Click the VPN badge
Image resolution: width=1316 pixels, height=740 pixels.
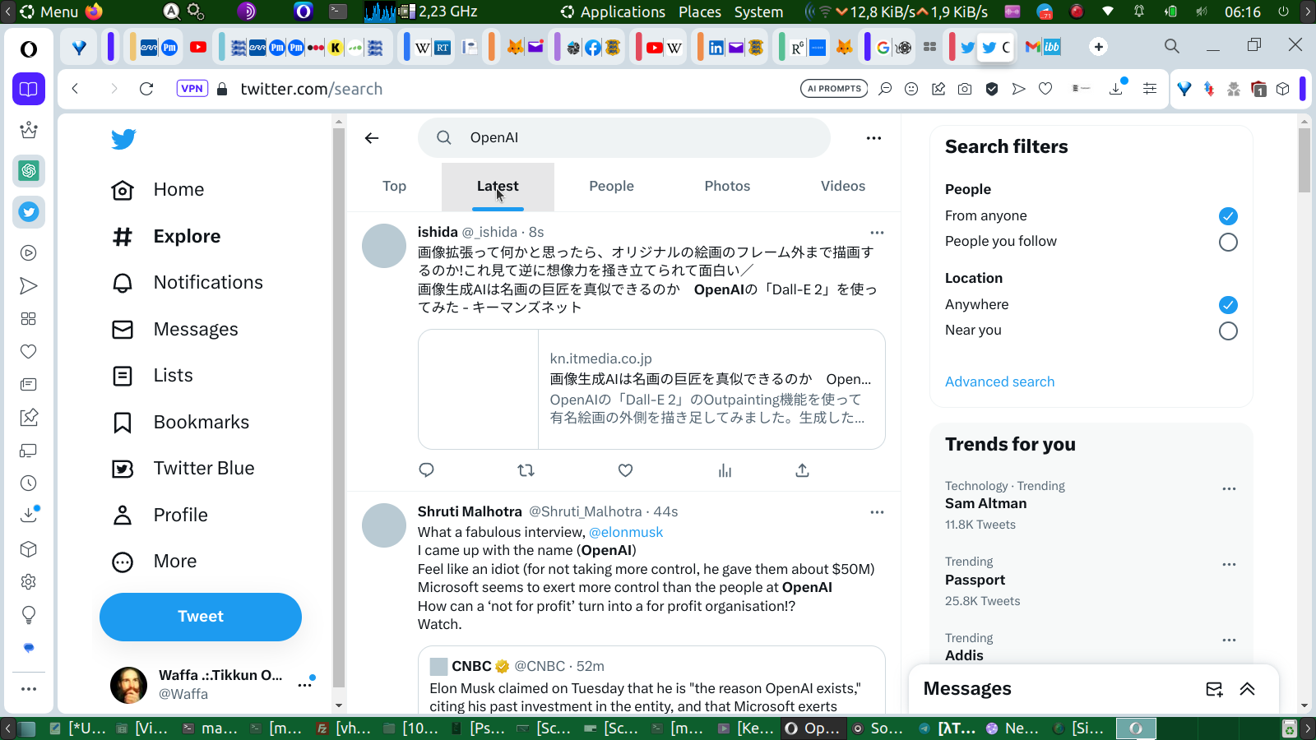(x=192, y=89)
